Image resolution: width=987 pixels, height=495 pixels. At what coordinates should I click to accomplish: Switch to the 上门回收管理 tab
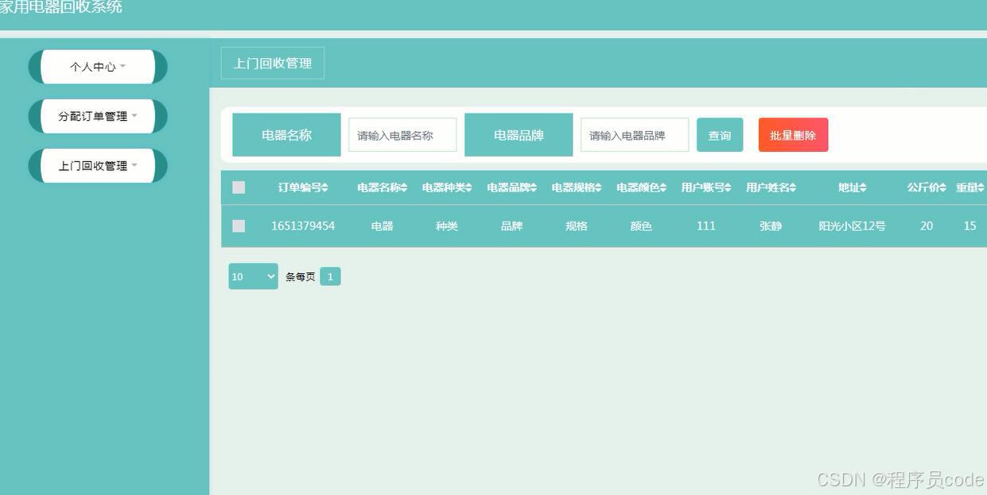[272, 63]
